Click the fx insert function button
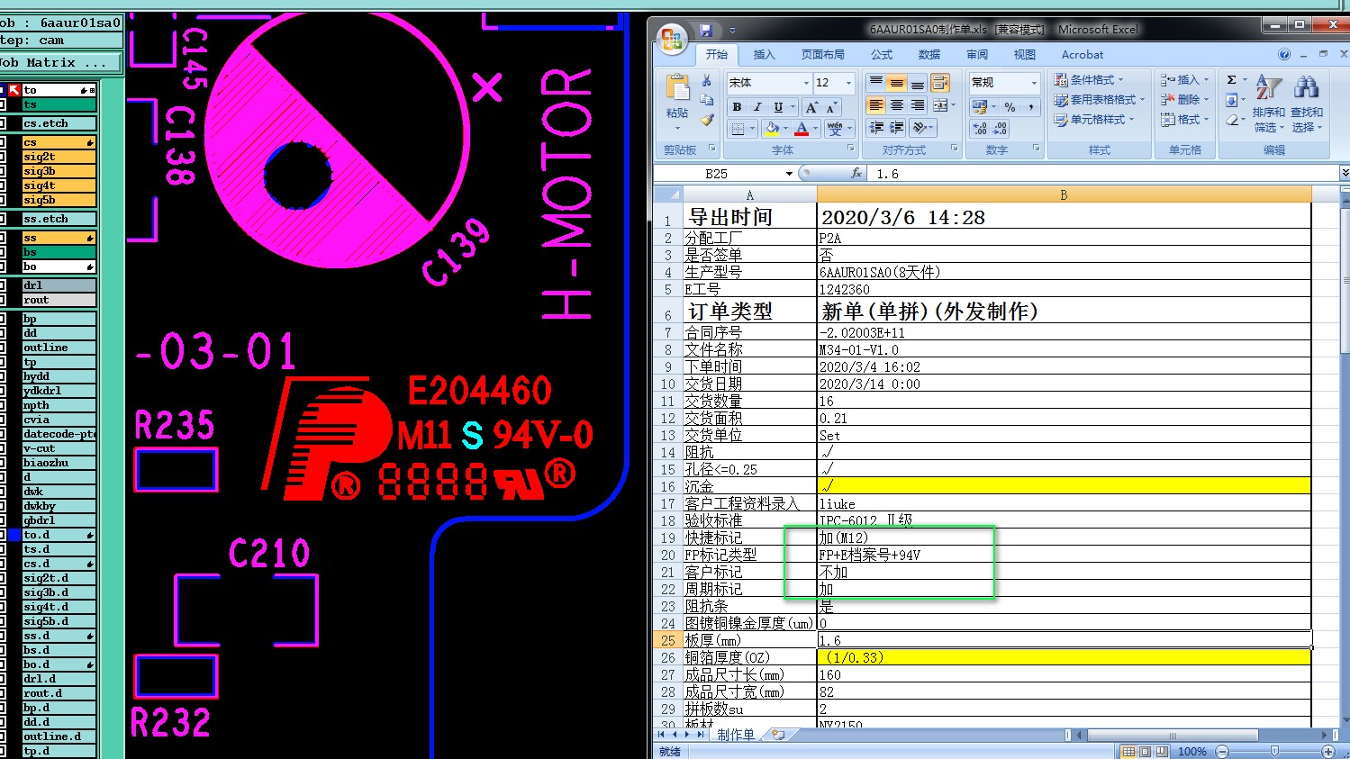This screenshot has height=759, width=1350. click(x=856, y=173)
